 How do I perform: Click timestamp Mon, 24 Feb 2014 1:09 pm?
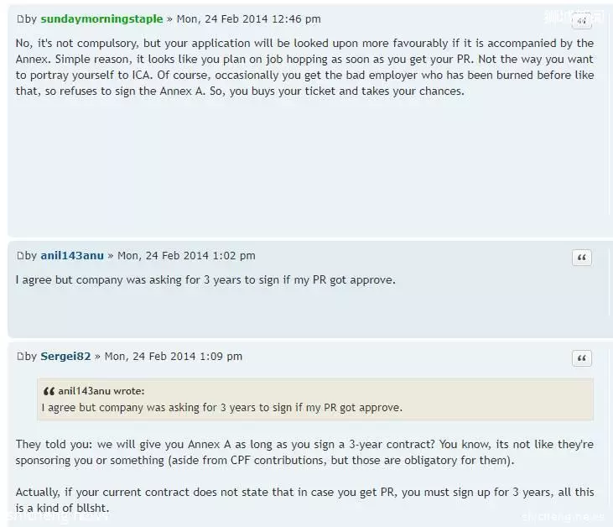(x=174, y=357)
